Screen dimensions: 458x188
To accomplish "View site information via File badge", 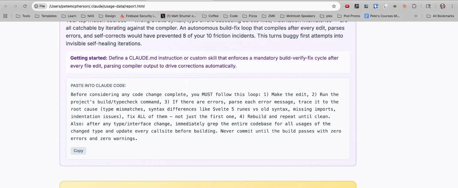I will 40,6.
